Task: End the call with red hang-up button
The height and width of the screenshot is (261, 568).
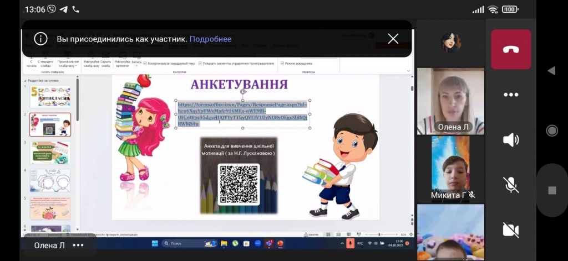Action: tap(511, 49)
